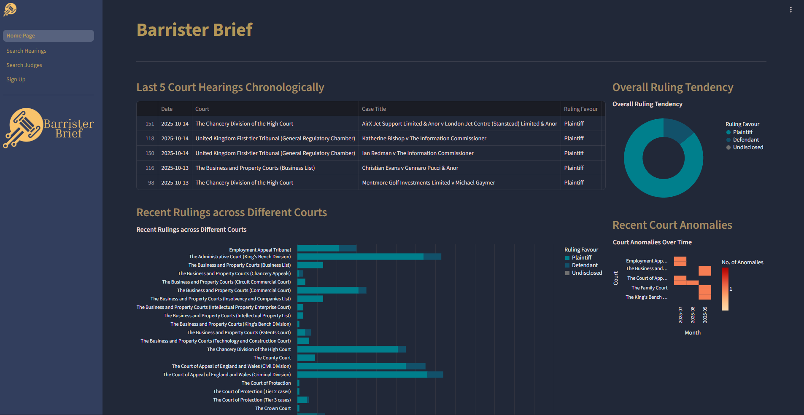
Task: Toggle Defendant in the bar chart legend
Action: (x=584, y=265)
